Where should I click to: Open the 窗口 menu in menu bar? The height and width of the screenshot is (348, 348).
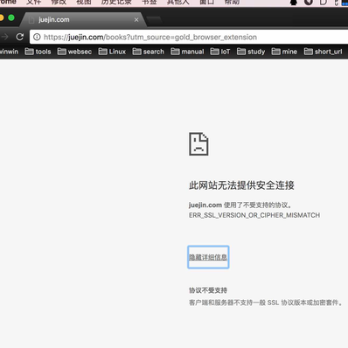[x=207, y=3]
